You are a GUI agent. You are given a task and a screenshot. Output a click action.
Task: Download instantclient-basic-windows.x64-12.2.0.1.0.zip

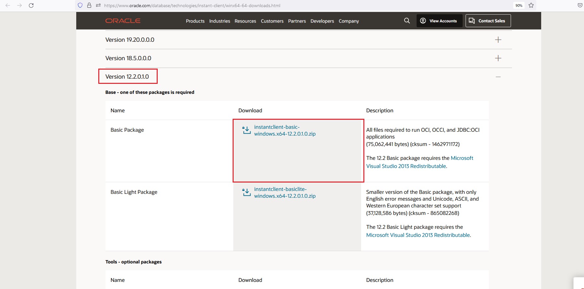coord(285,130)
